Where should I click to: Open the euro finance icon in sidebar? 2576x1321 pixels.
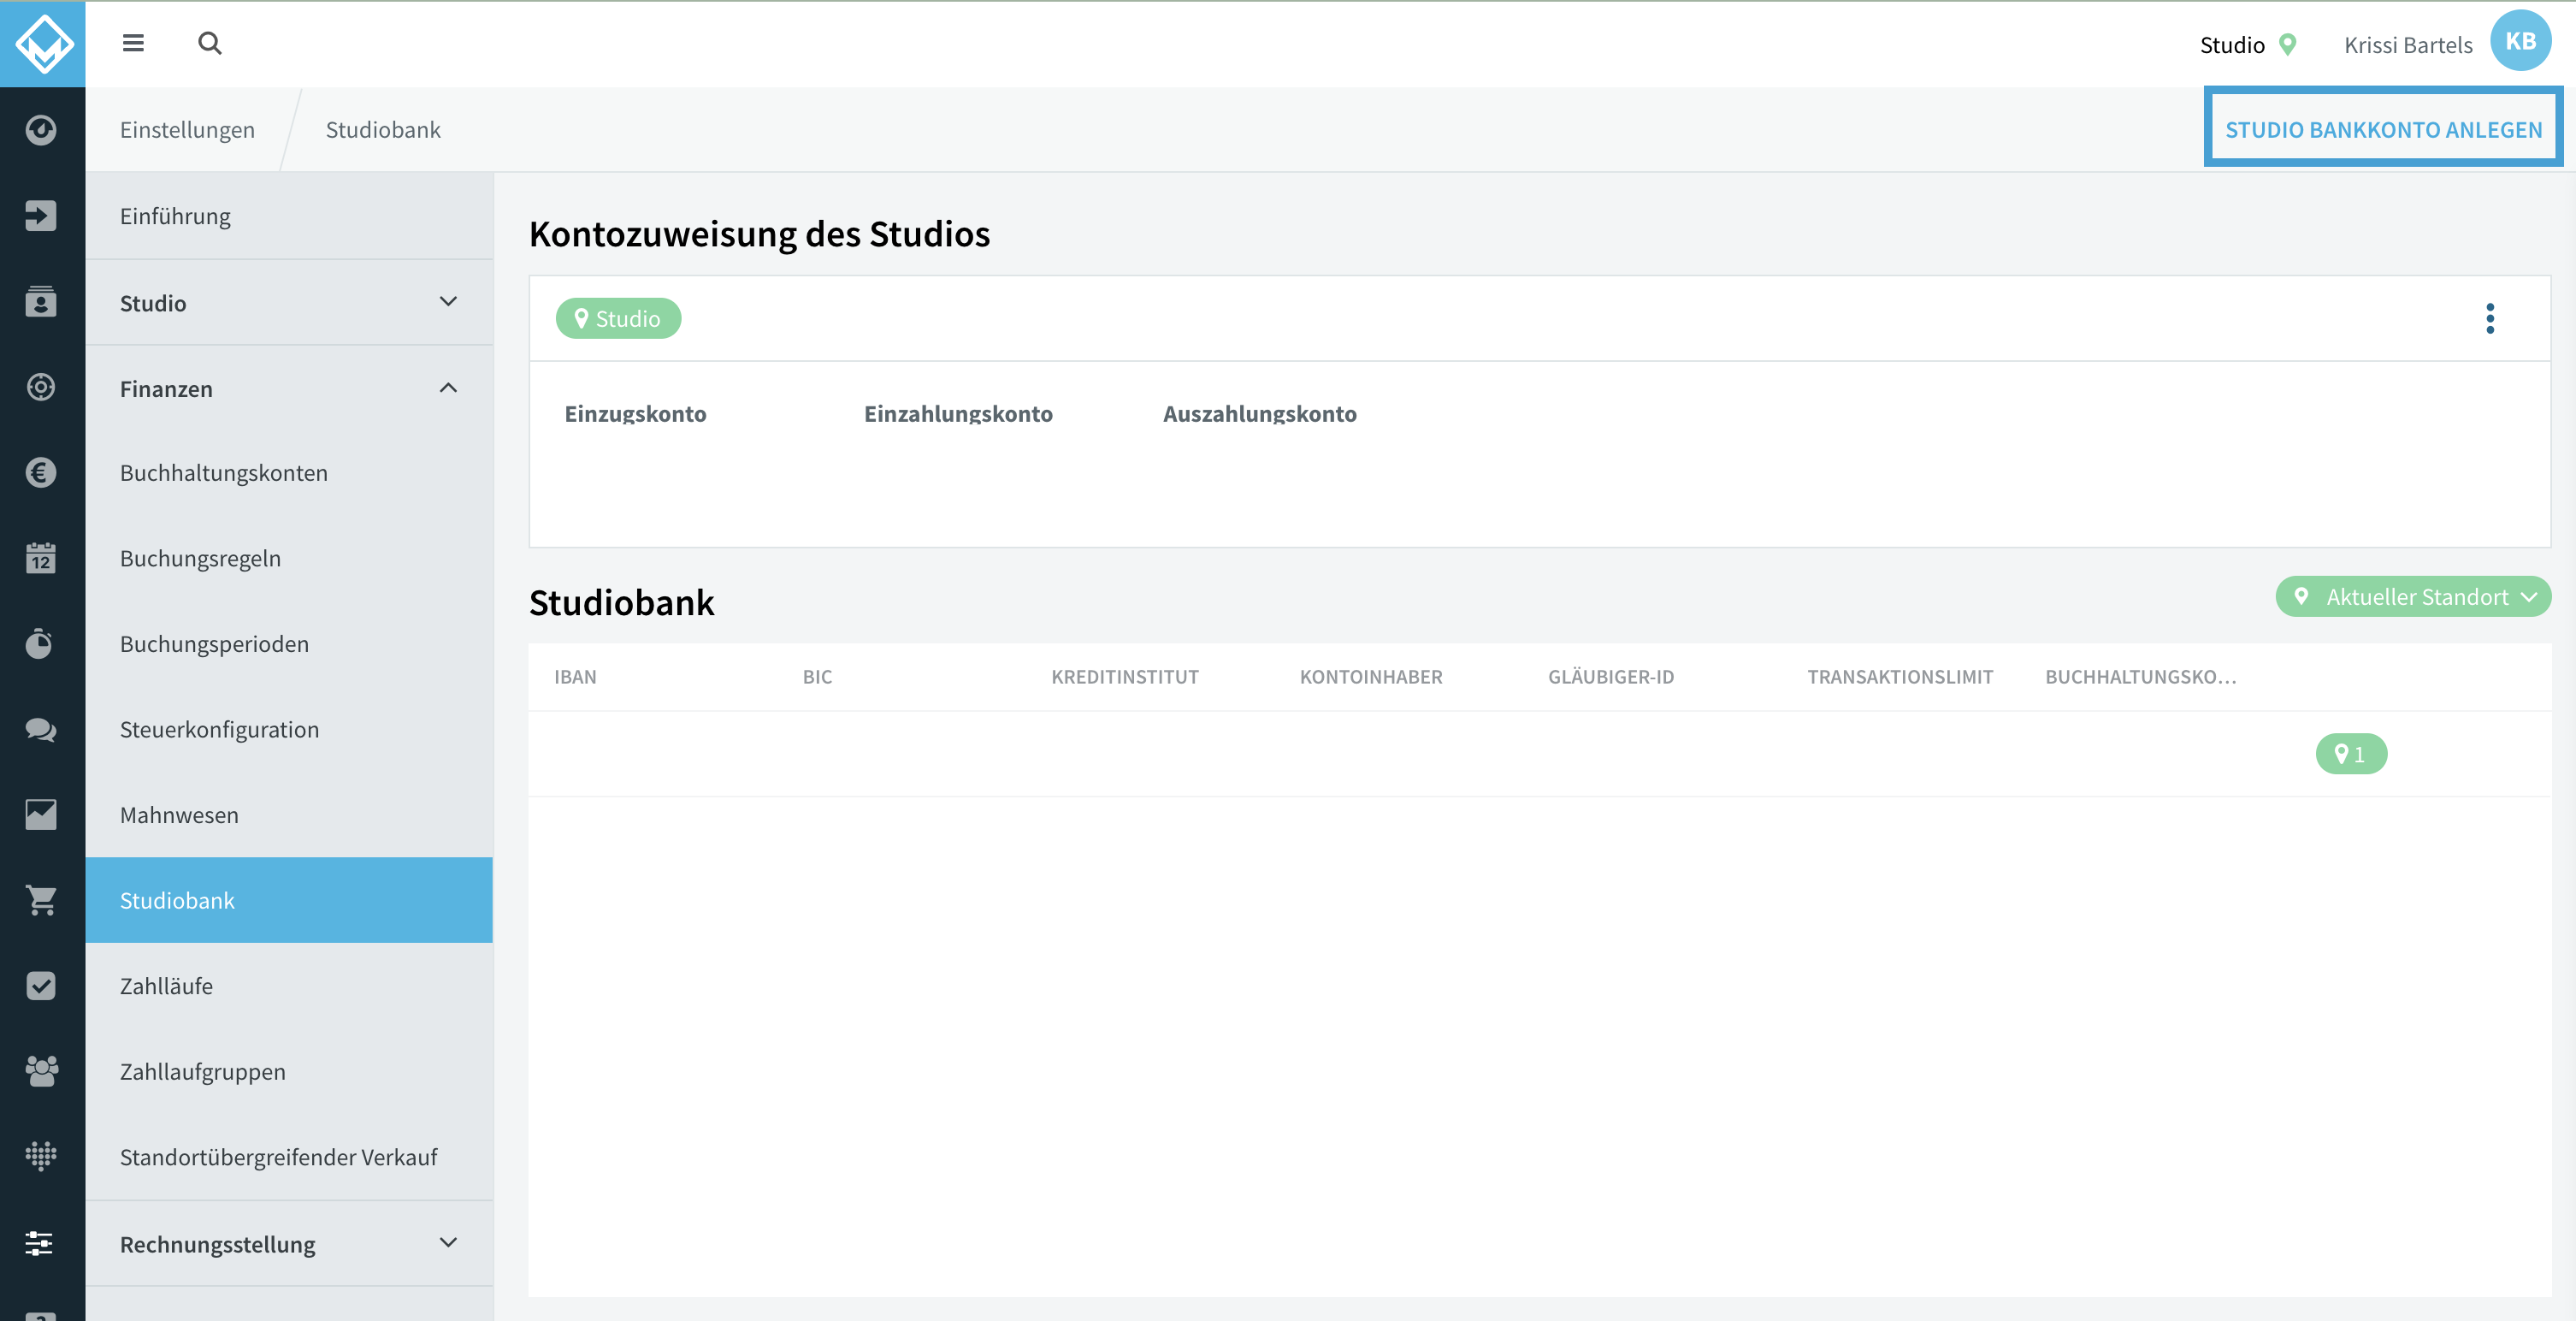pyautogui.click(x=41, y=472)
